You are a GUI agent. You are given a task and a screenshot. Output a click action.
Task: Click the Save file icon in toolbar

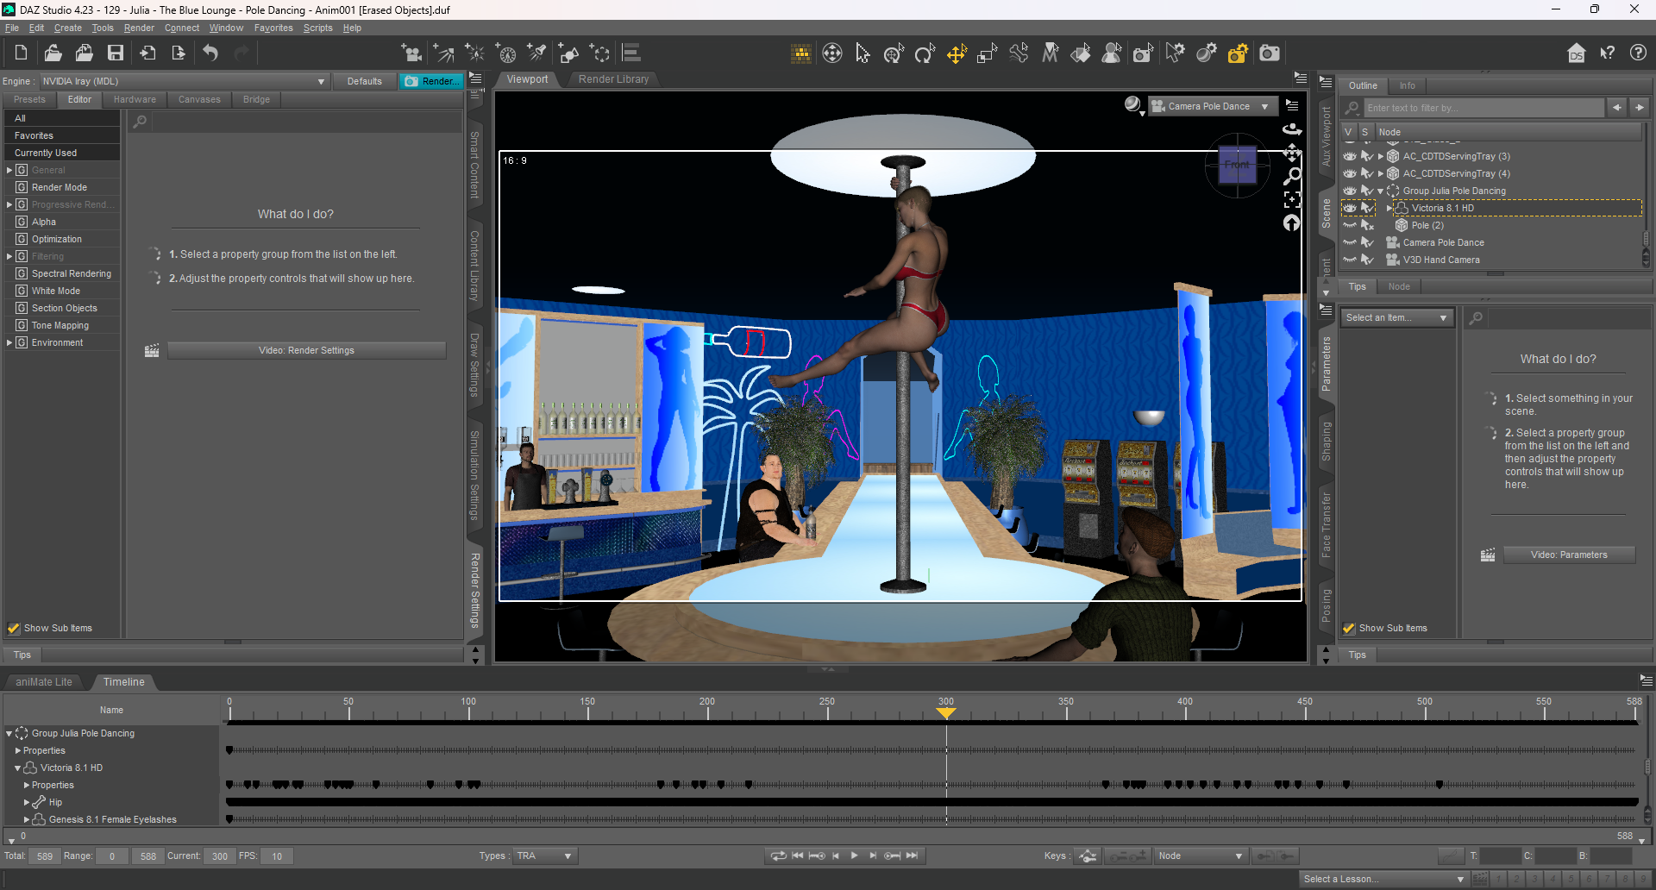pyautogui.click(x=115, y=53)
